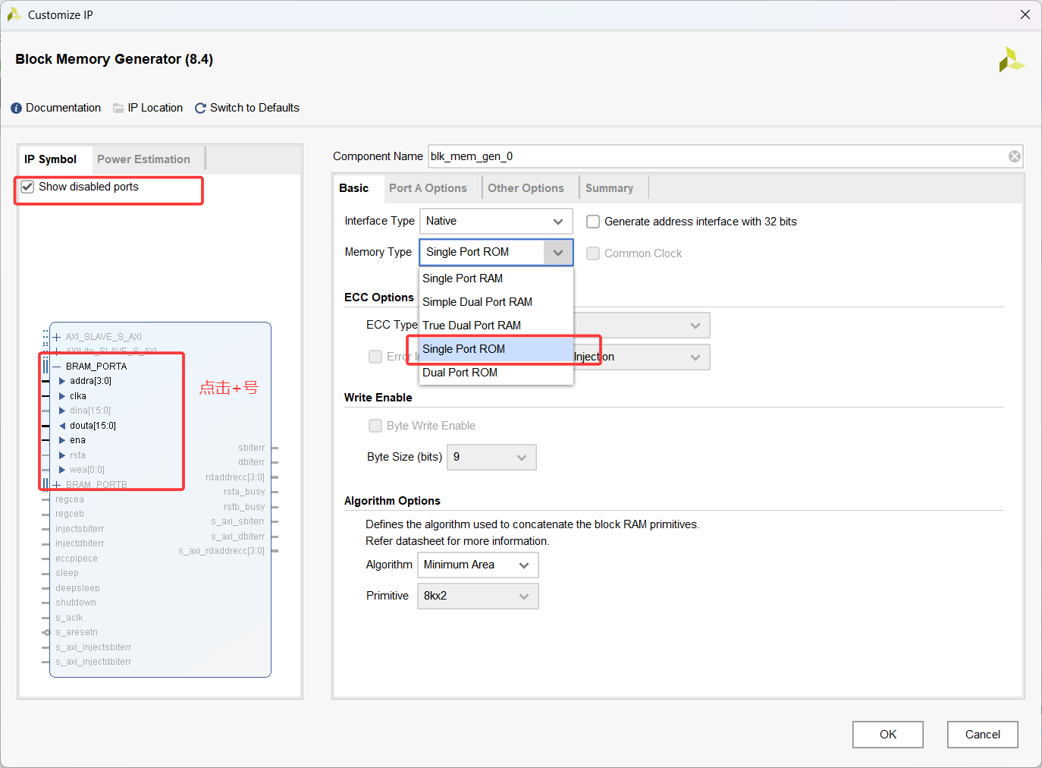Enable Generate address interface with 32 bits

coord(593,222)
